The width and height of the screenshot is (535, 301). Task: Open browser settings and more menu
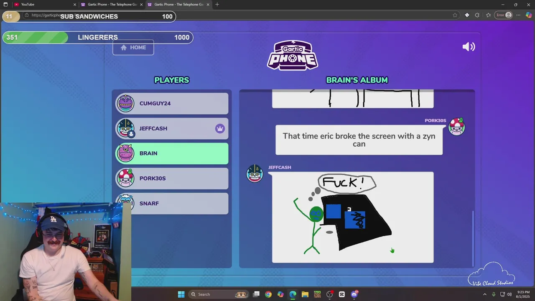[518, 15]
